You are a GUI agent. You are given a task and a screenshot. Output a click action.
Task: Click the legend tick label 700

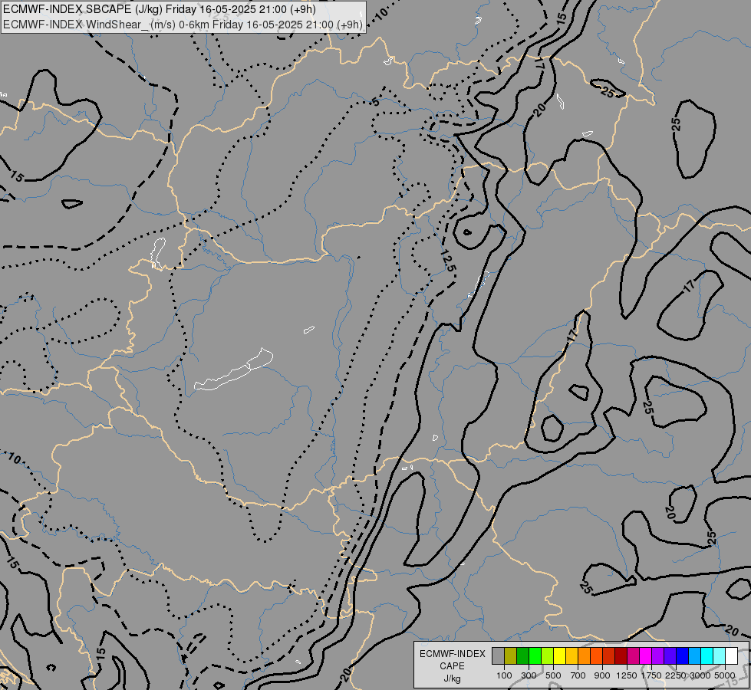tap(578, 675)
